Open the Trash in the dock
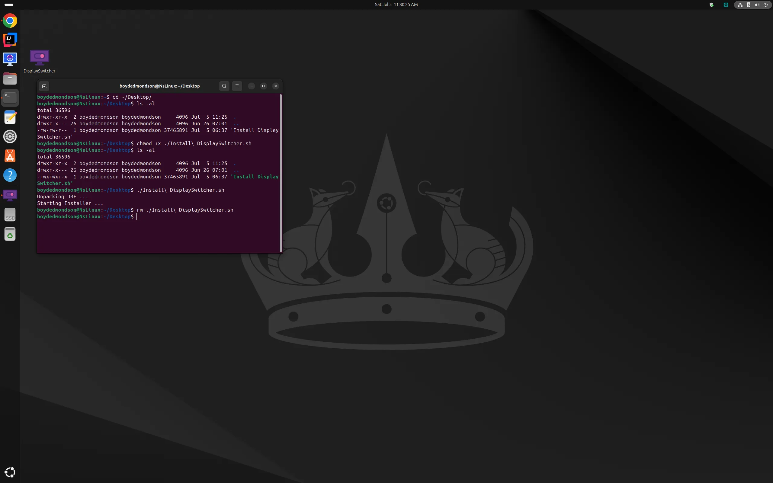The width and height of the screenshot is (773, 483). tap(10, 234)
